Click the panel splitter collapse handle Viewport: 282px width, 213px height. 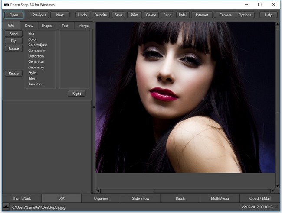pos(93,106)
